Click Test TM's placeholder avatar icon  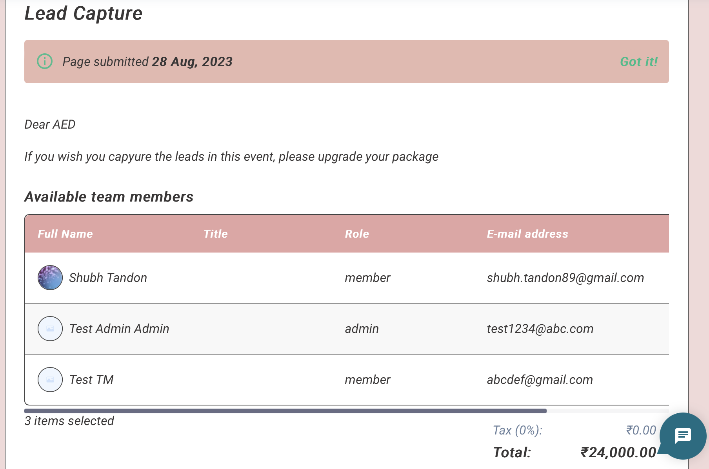pyautogui.click(x=50, y=380)
